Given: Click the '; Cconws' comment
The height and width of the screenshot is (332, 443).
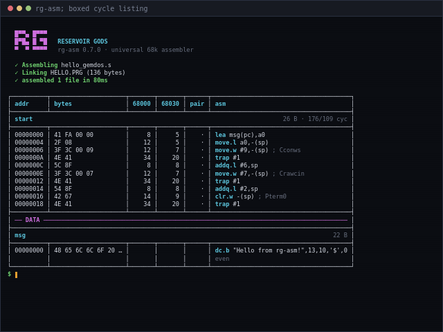Looking at the screenshot, I should pos(287,150).
